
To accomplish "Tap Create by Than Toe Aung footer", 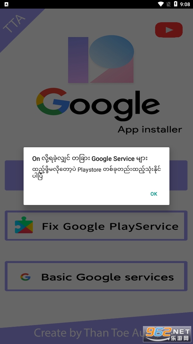I will pos(88,333).
